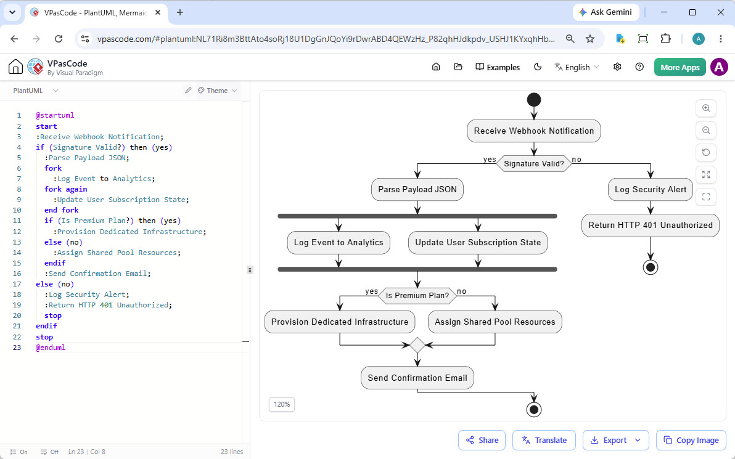Screen dimensions: 735x459
Task: Click the 120% zoom level indicator
Action: click(x=282, y=404)
